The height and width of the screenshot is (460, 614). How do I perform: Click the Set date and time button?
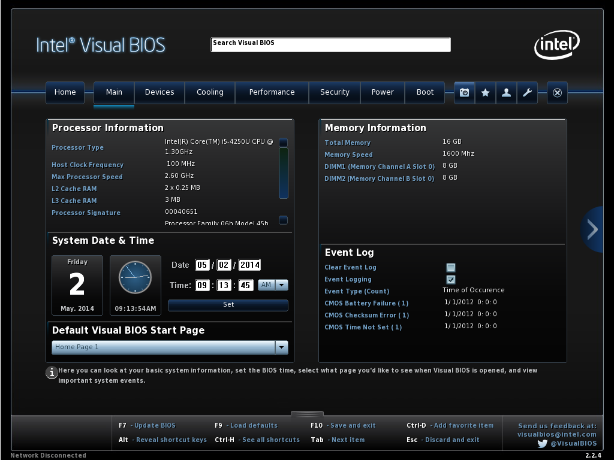click(228, 305)
